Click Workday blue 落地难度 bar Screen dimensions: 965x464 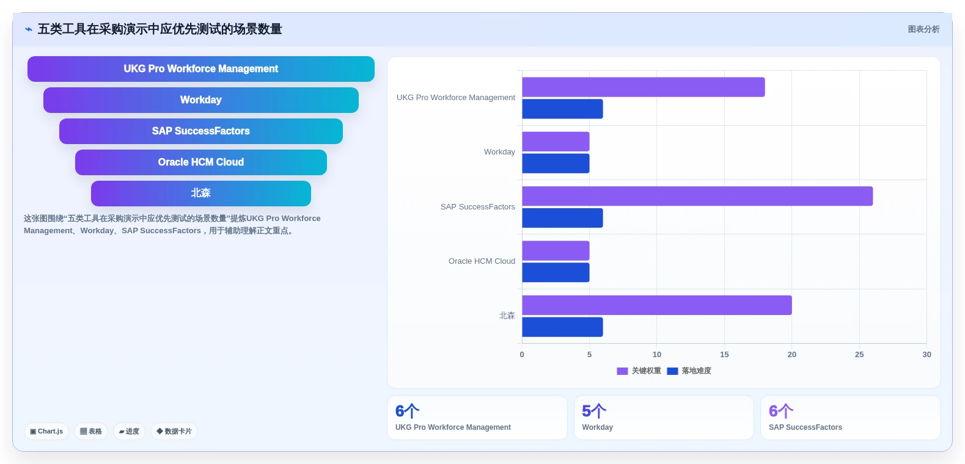click(x=556, y=164)
